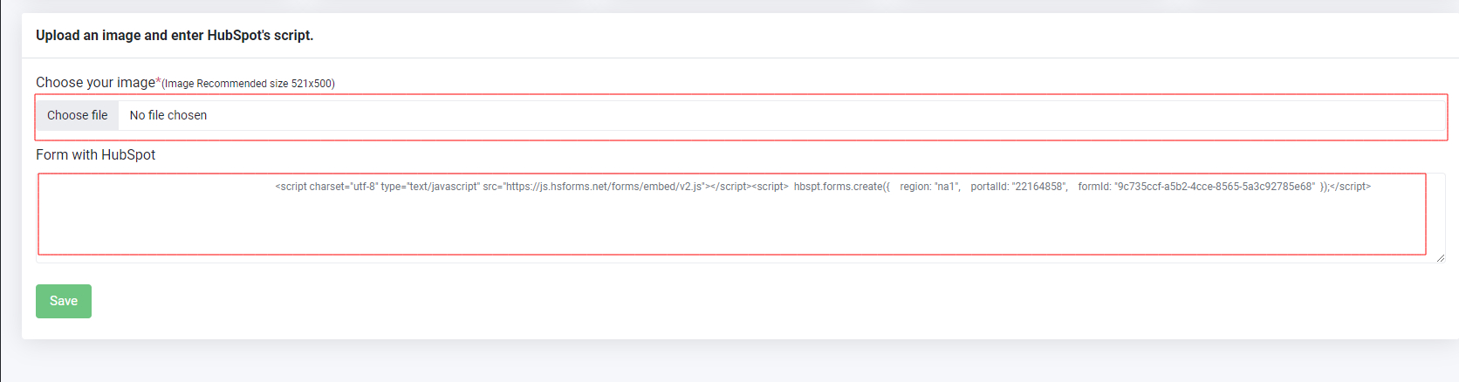Click the 'Form with HubSpot' label
Screen dimensions: 1459x382
tap(95, 154)
